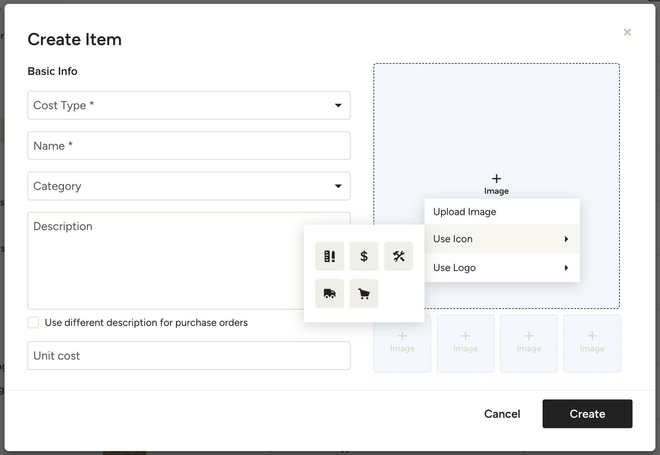The height and width of the screenshot is (455, 660).
Task: Click the Cancel button
Action: tap(502, 414)
